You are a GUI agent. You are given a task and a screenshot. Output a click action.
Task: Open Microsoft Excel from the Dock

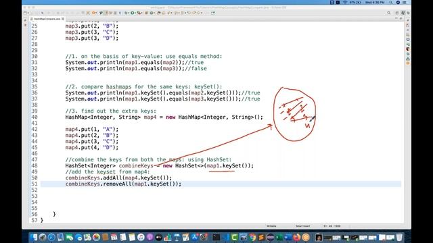[x=279, y=237]
